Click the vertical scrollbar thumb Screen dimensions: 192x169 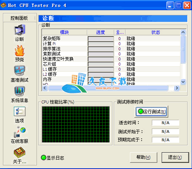click(183, 49)
